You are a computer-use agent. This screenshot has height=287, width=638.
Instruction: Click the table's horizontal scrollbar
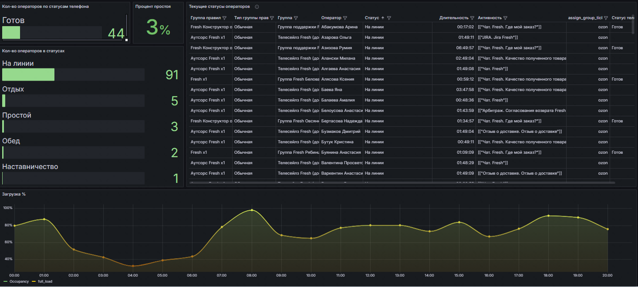(x=401, y=183)
